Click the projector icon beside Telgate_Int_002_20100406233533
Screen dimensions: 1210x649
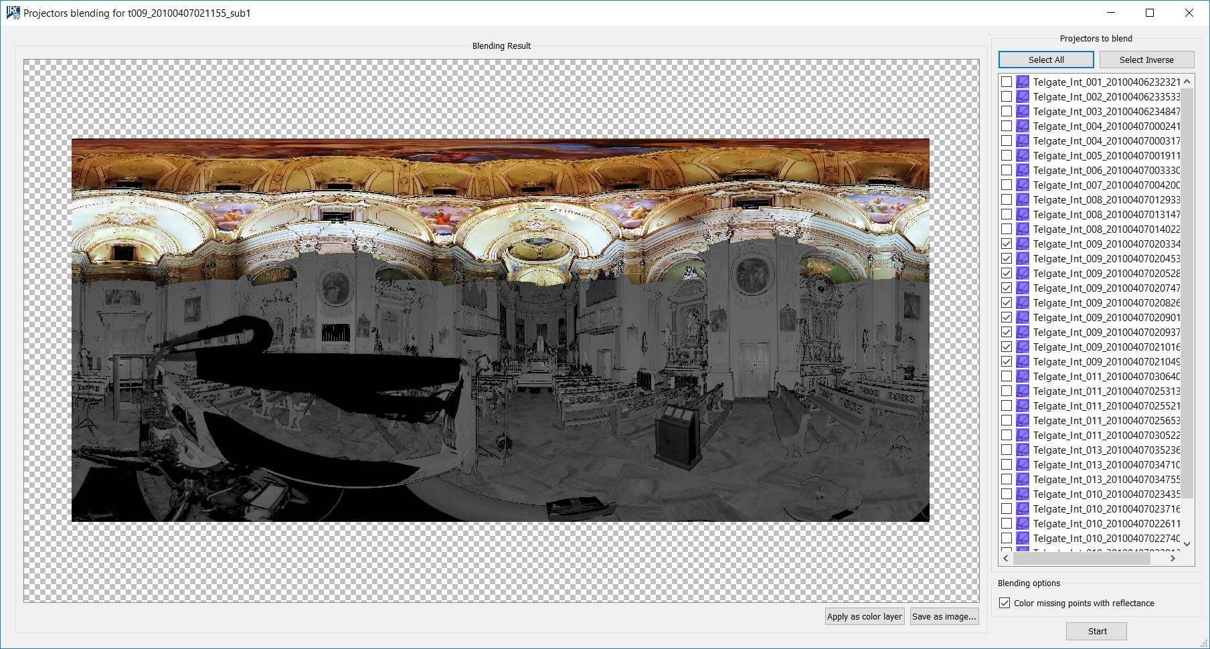point(1023,97)
